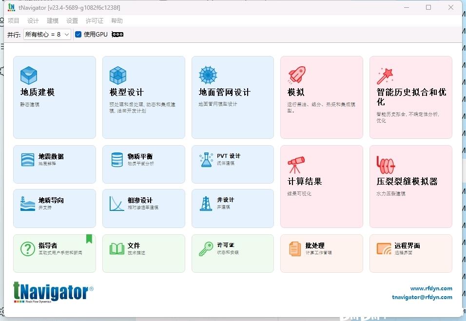Click the remote screen icon for 远程界面
The height and width of the screenshot is (321, 466).
(384, 249)
